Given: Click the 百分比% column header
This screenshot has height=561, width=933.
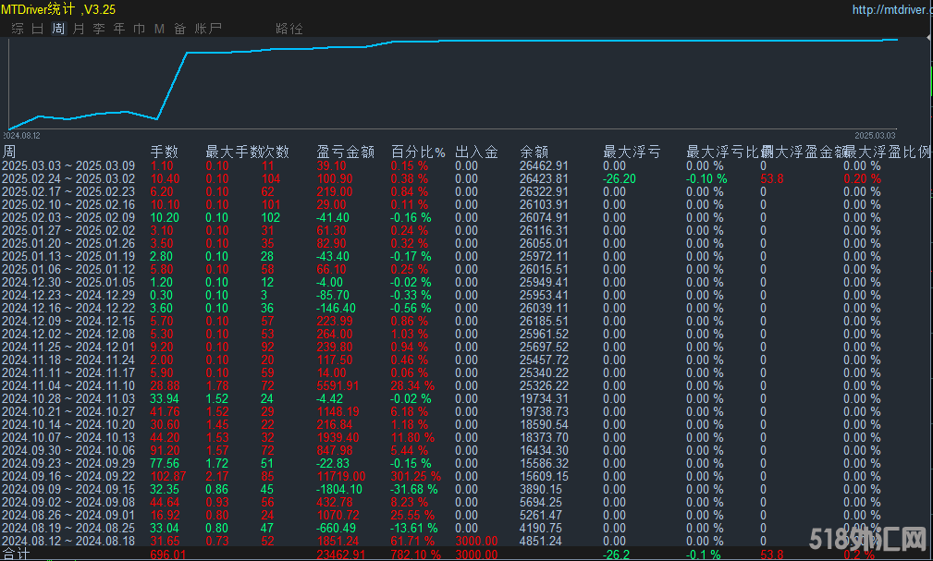Looking at the screenshot, I should click(418, 152).
